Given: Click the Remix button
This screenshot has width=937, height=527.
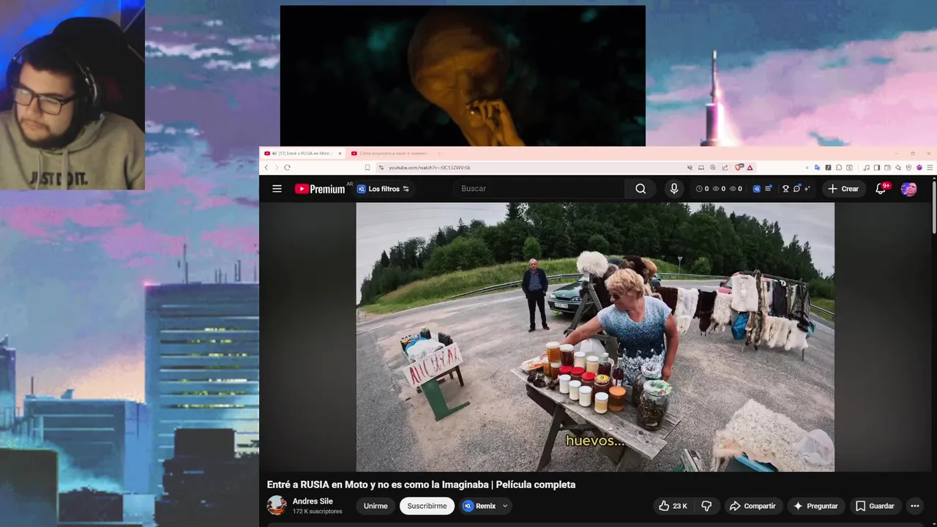Looking at the screenshot, I should coord(479,506).
